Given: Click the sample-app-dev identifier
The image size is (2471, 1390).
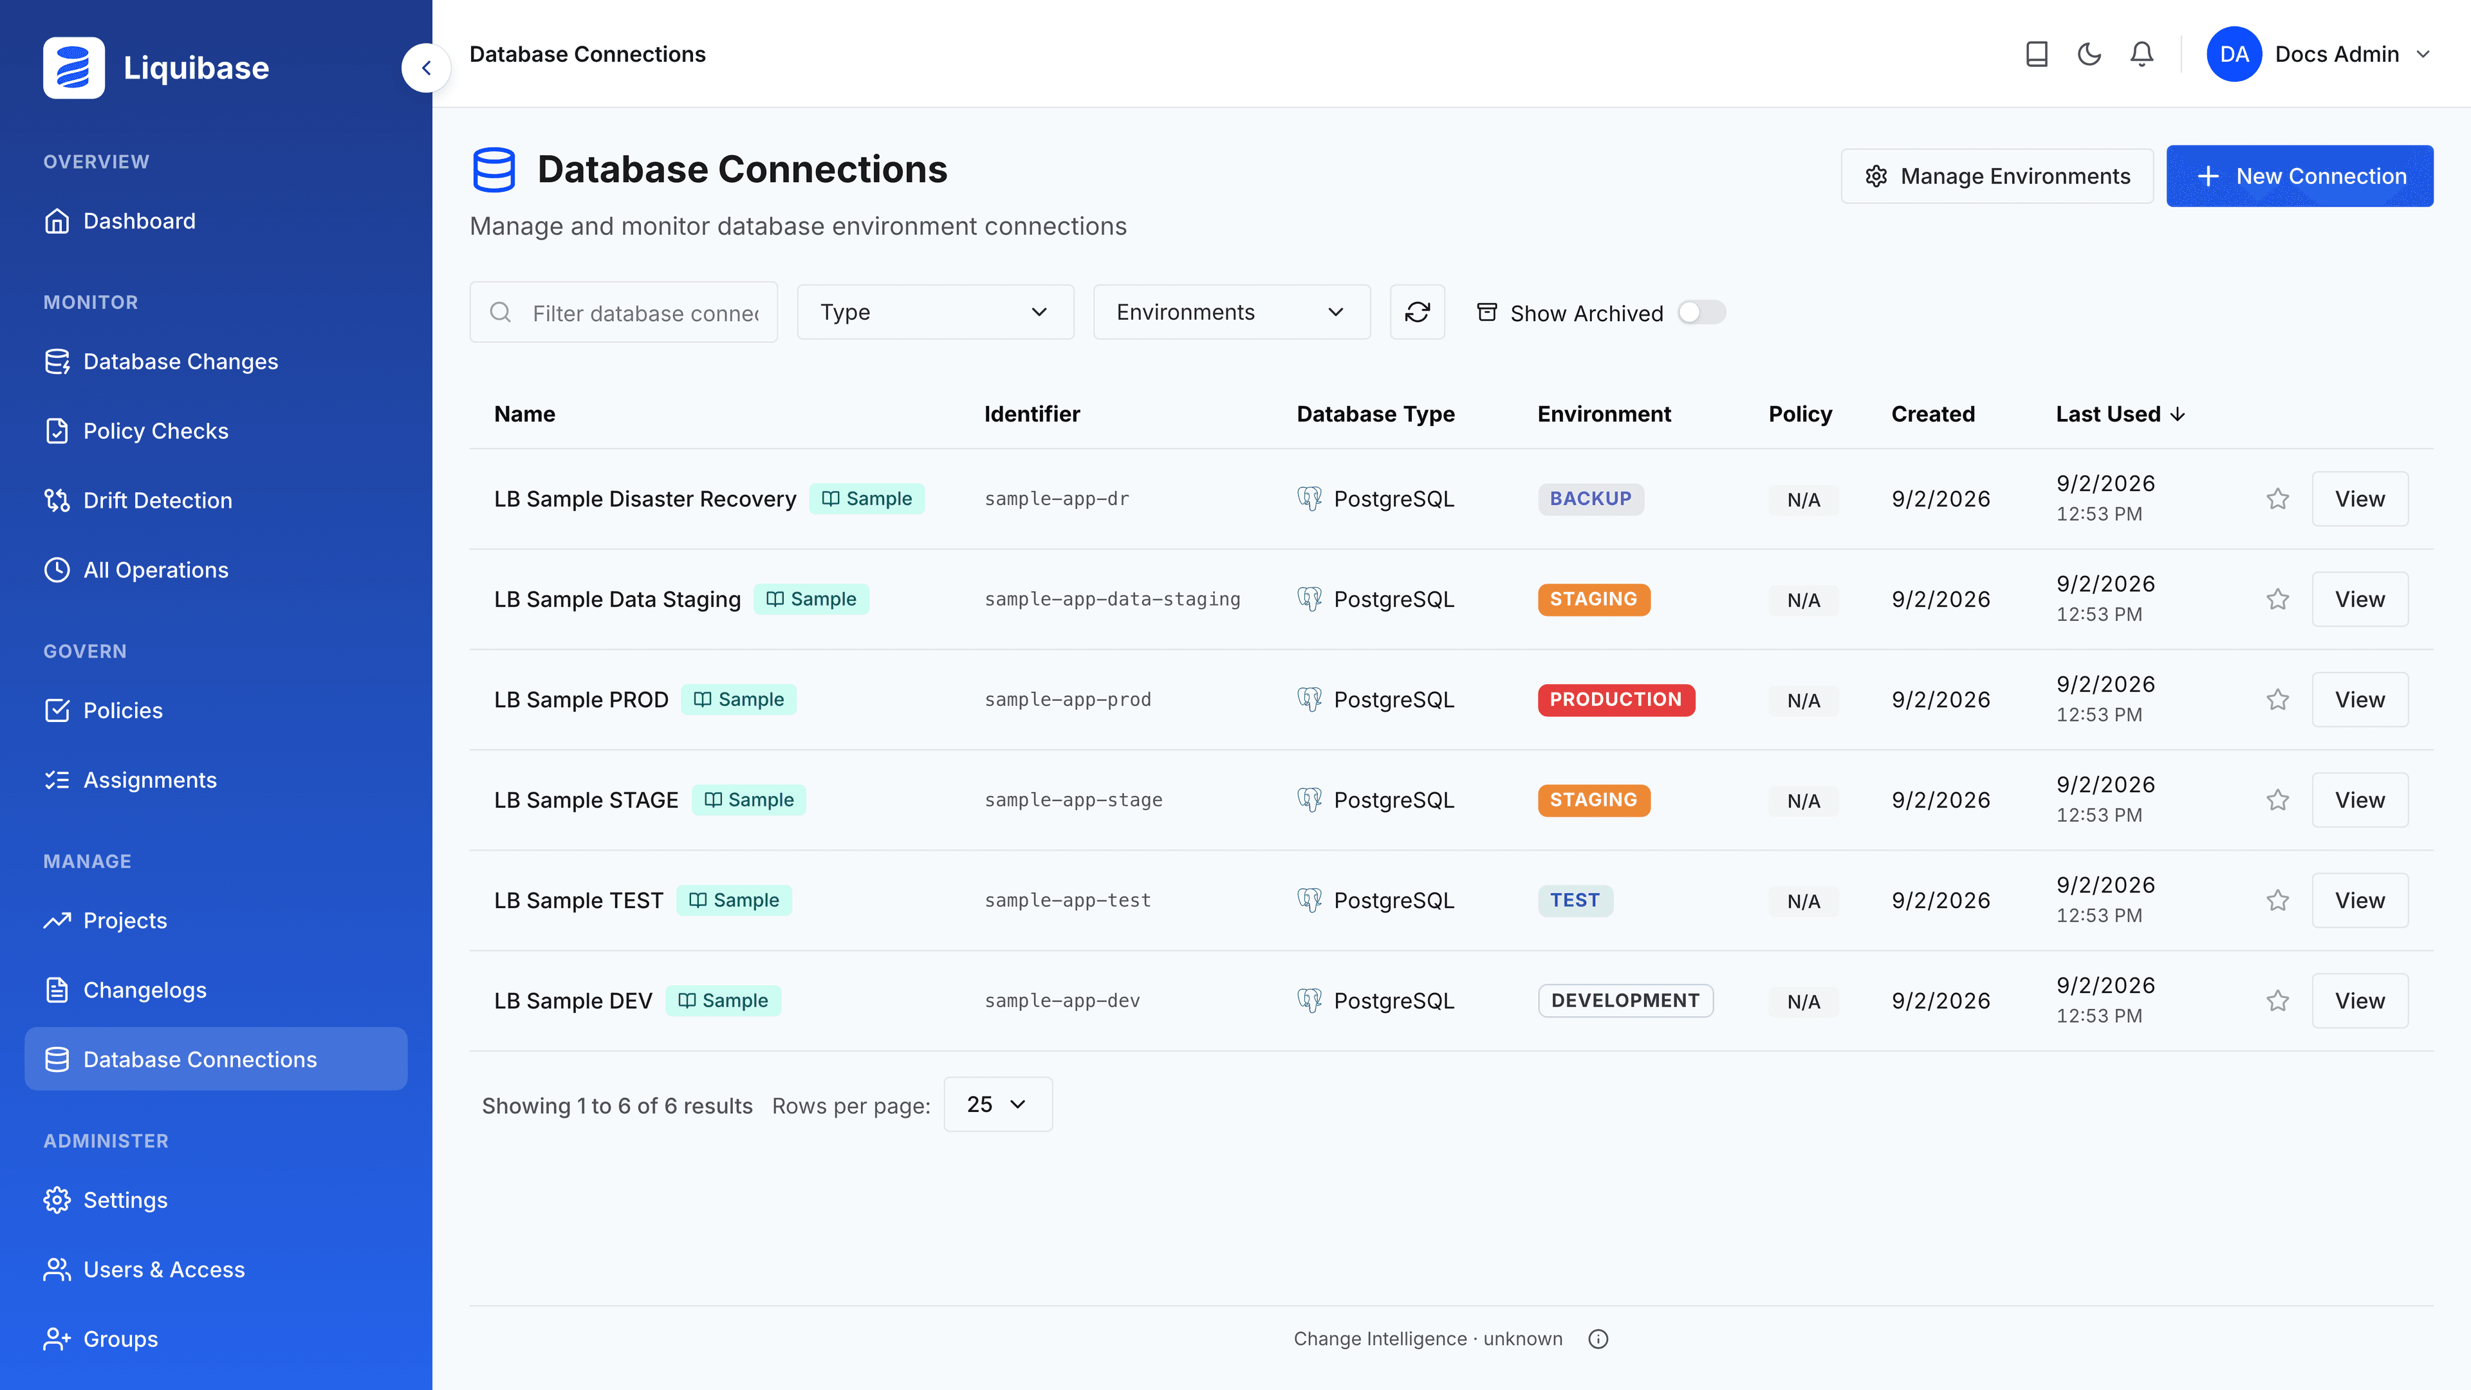Looking at the screenshot, I should (1062, 1001).
